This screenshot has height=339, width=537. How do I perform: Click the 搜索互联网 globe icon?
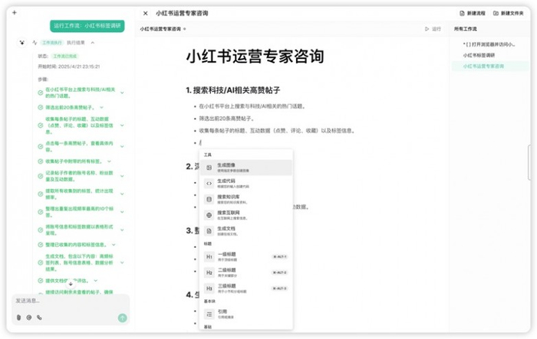click(209, 215)
